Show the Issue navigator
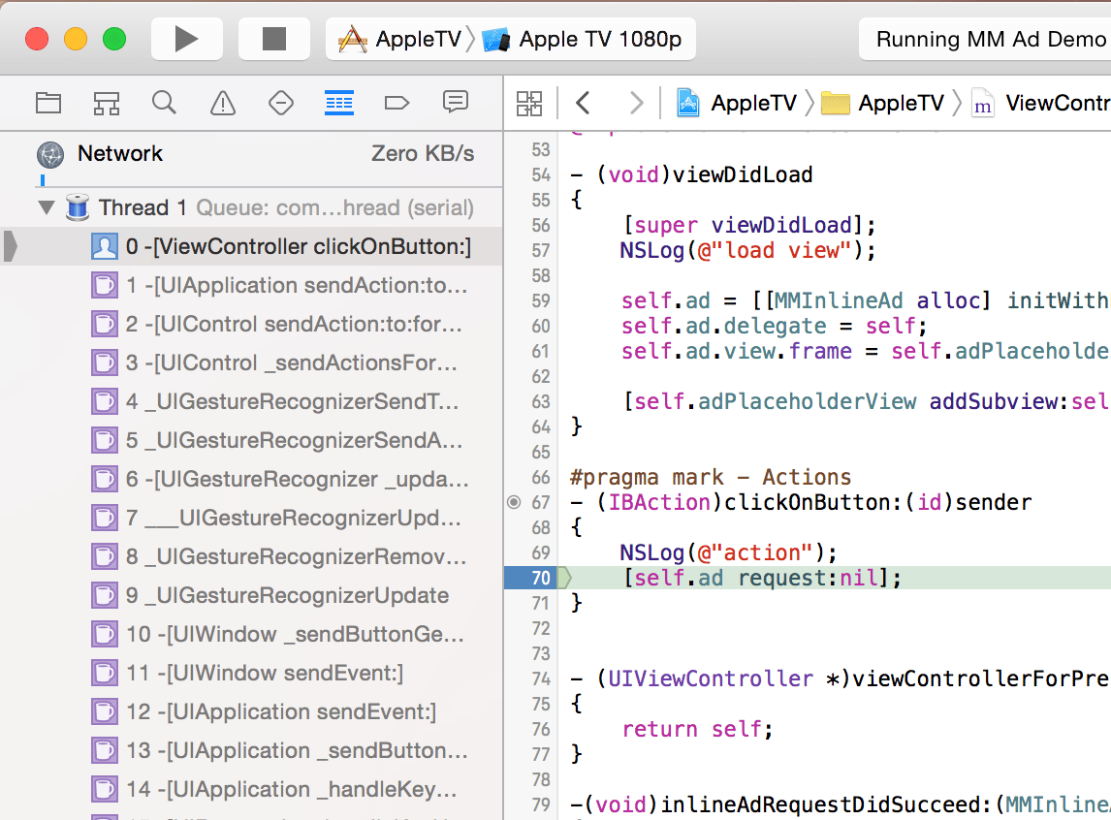The image size is (1111, 820). pos(222,103)
